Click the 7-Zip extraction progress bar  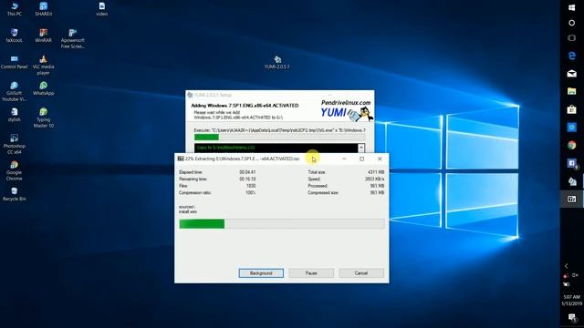point(282,223)
